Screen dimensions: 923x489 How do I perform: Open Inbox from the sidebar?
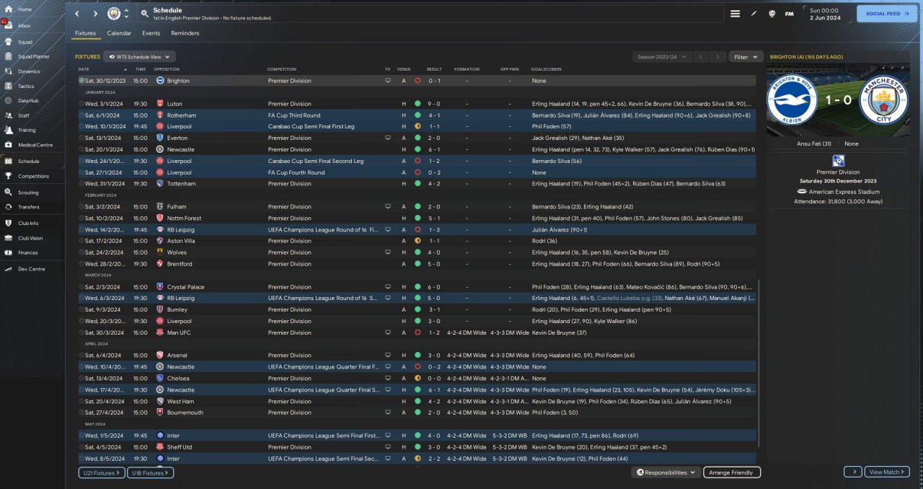pos(25,25)
